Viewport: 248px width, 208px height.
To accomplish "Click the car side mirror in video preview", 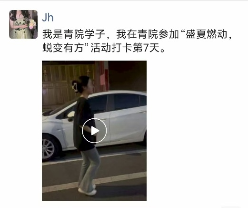I will [70, 115].
